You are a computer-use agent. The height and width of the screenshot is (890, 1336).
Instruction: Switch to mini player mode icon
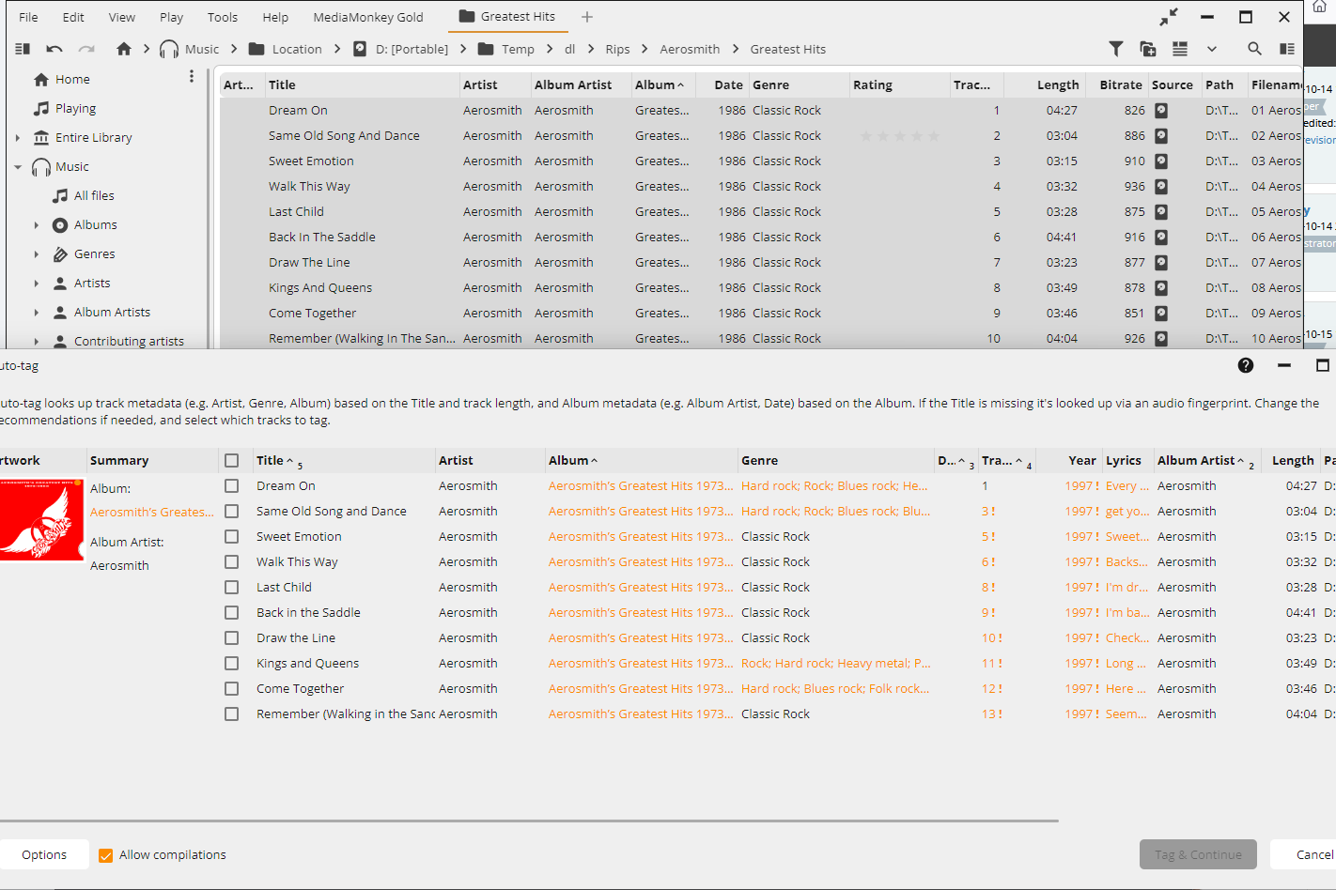pyautogui.click(x=1169, y=17)
